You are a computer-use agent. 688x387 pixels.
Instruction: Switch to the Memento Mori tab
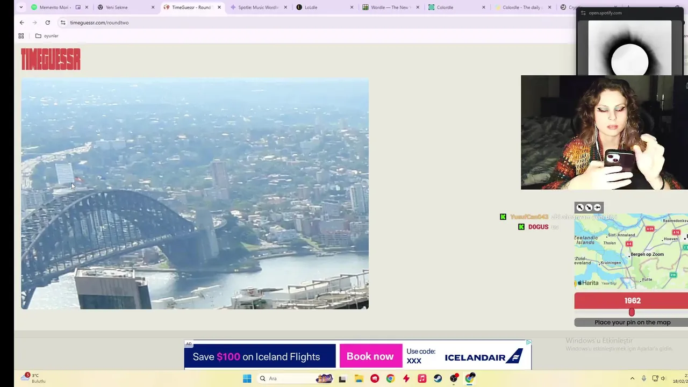(58, 8)
